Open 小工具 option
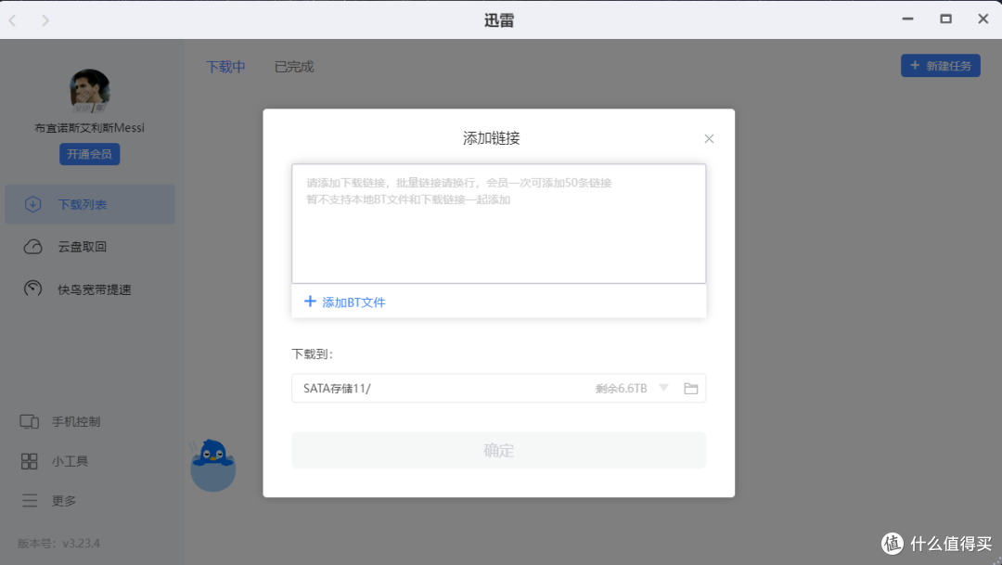 (70, 461)
